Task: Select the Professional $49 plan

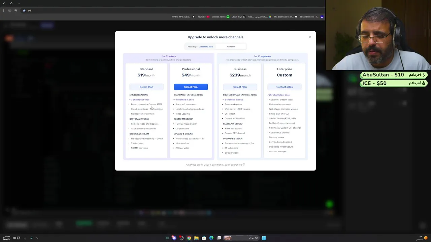Action: pyautogui.click(x=191, y=87)
